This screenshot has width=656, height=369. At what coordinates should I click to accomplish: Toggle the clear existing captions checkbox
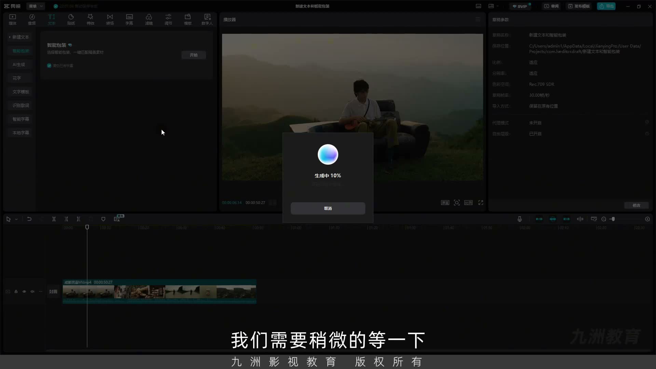49,66
